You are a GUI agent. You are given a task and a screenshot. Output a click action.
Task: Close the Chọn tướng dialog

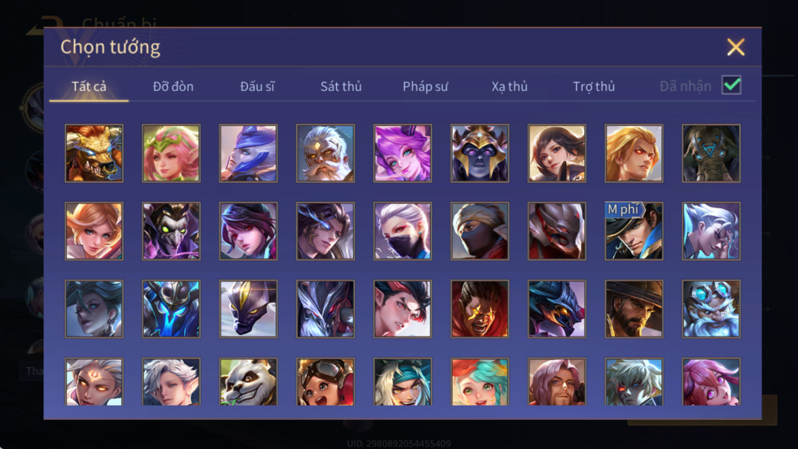[x=736, y=47]
